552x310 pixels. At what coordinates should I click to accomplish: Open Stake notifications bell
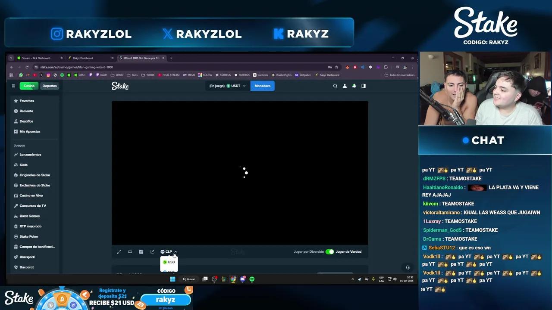coord(354,86)
